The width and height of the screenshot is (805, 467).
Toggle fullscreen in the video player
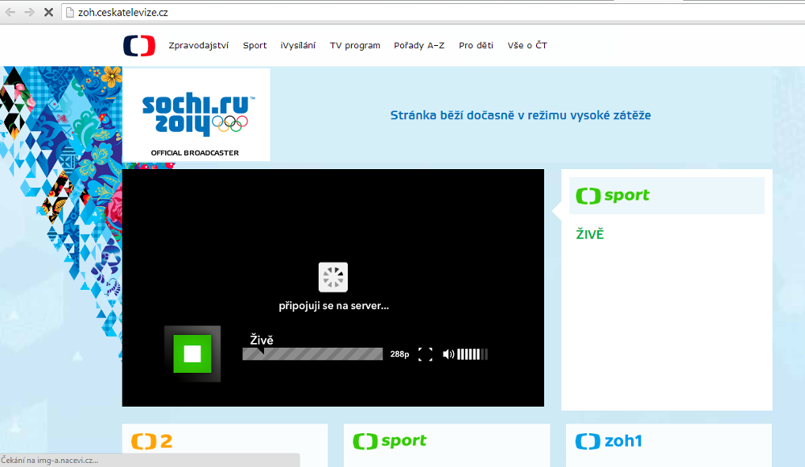pyautogui.click(x=425, y=354)
